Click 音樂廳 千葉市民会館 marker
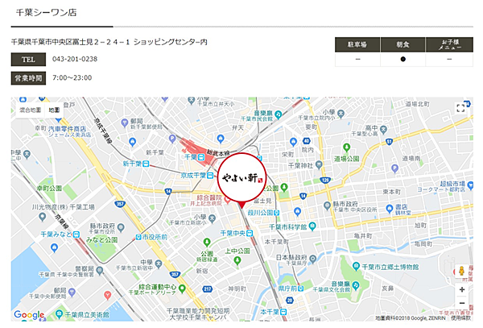 [x=278, y=115]
